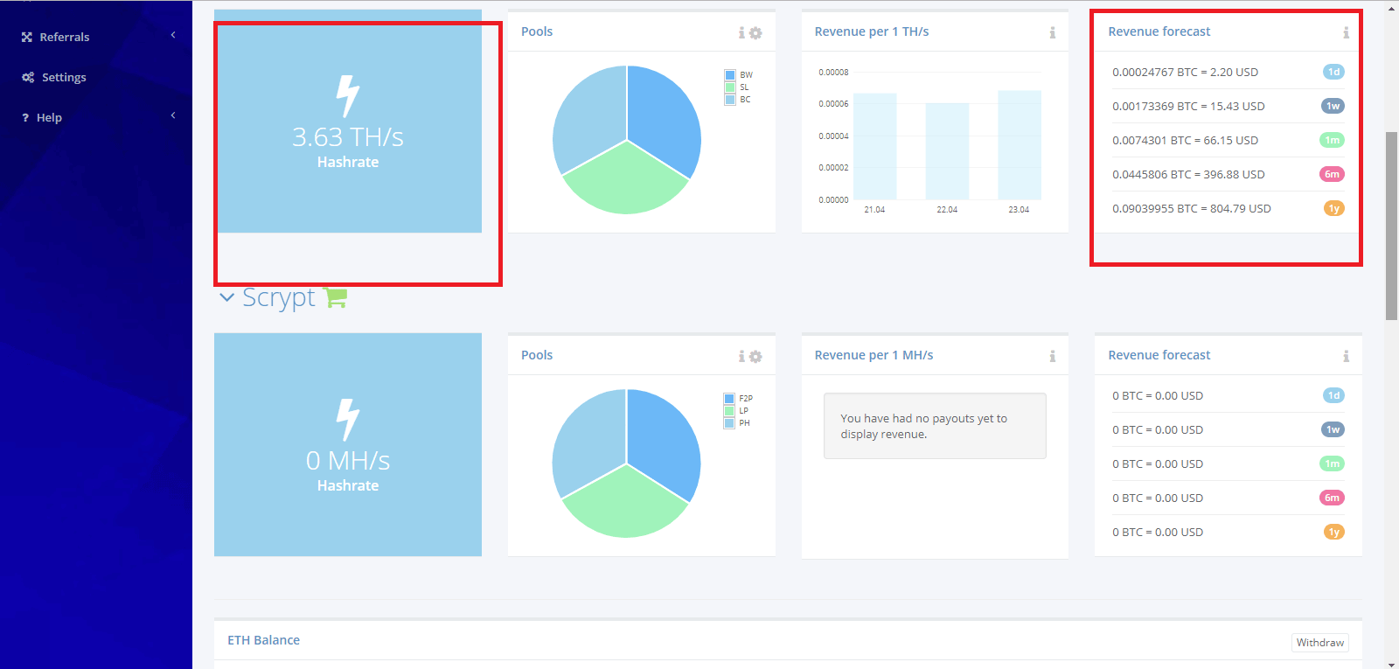Click 'You have had no payouts yet' notice
Viewport: 1399px width, 669px height.
tap(935, 426)
